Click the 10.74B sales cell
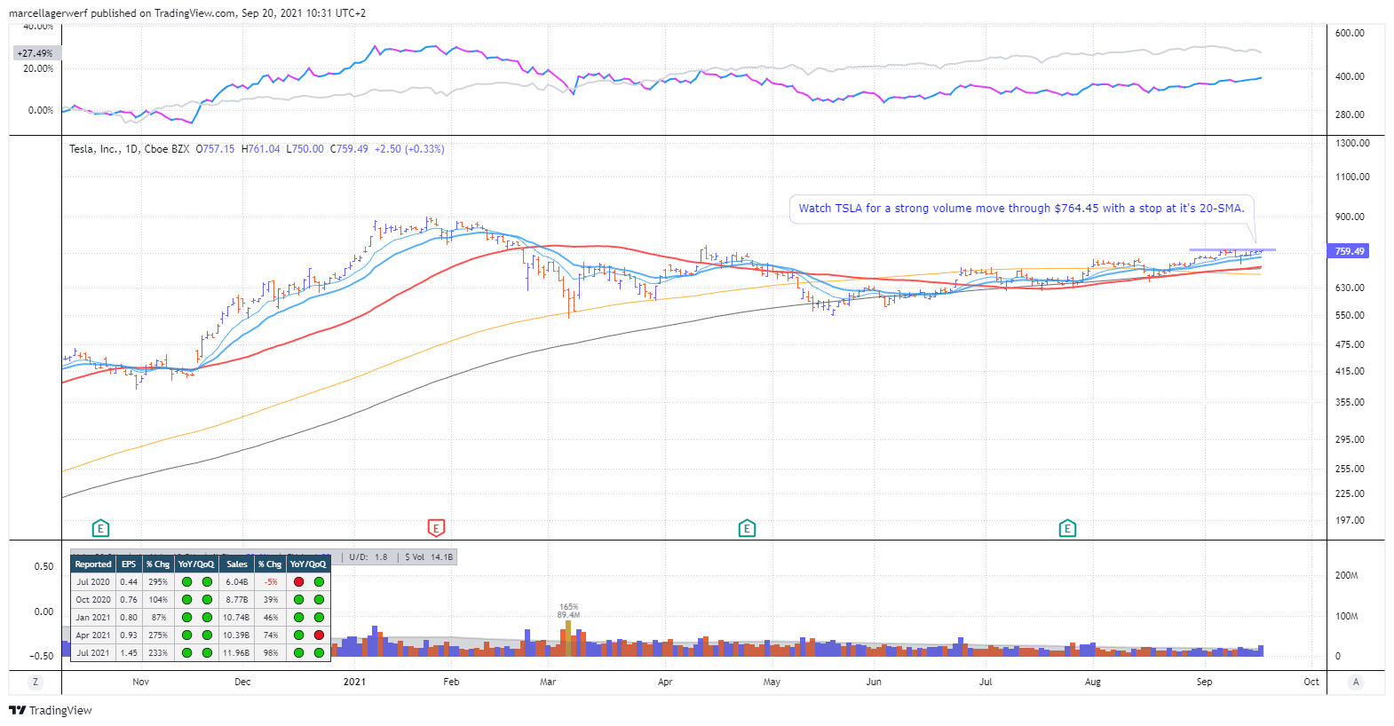Image resolution: width=1394 pixels, height=726 pixels. (237, 618)
